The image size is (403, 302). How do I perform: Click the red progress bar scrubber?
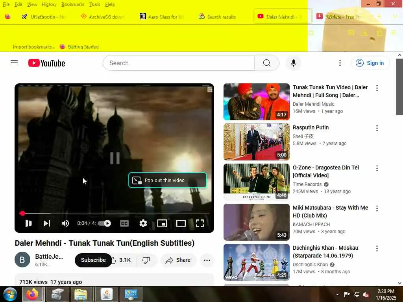(x=22, y=213)
